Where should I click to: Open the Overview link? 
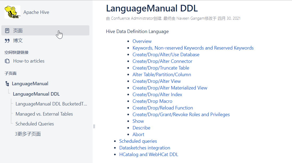pos(142,41)
